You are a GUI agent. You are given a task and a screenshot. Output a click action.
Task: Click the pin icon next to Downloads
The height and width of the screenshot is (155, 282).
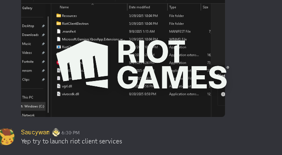coord(43,35)
